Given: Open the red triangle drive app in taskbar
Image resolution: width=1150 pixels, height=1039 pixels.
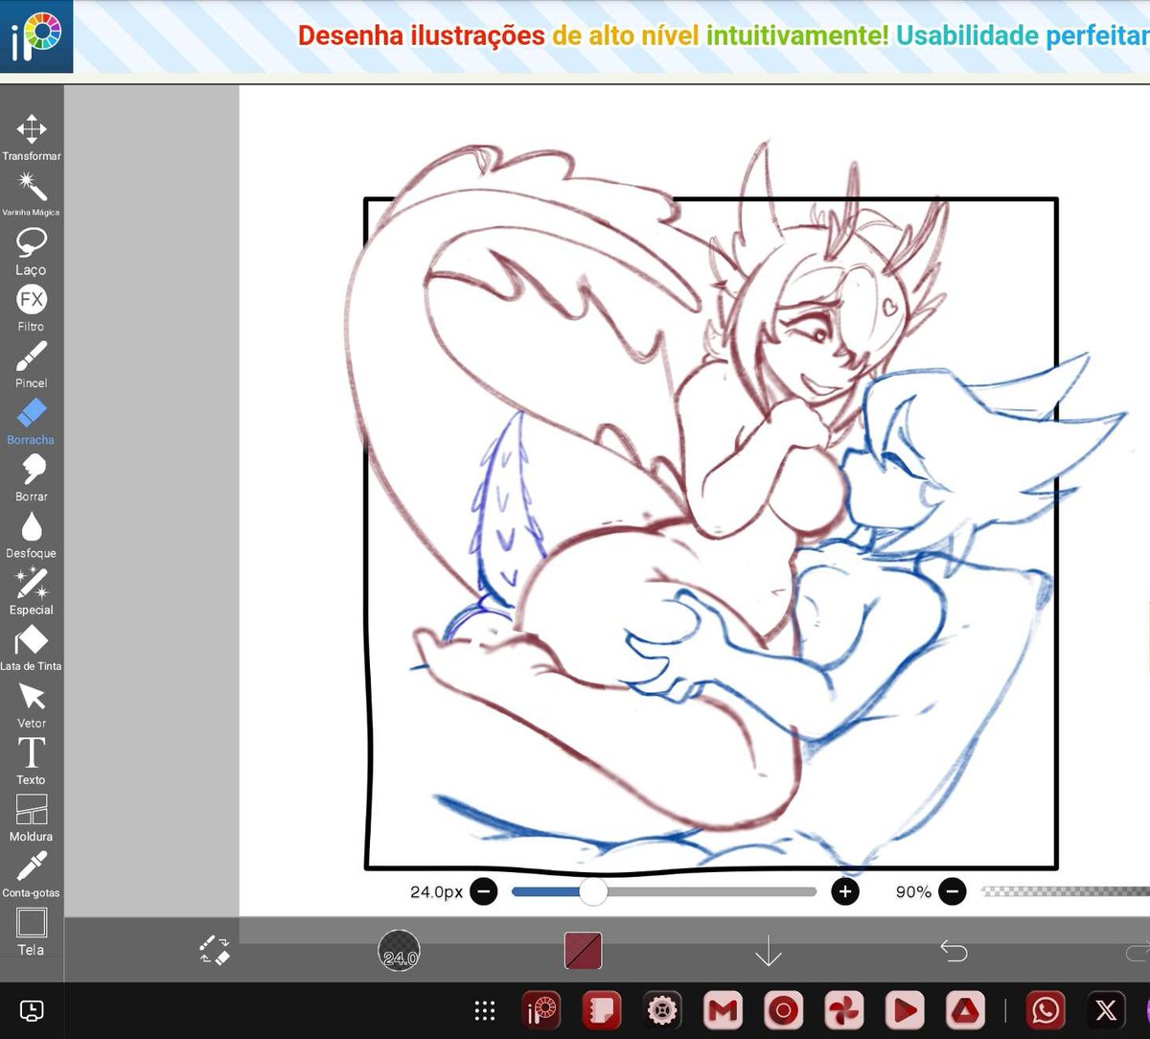Looking at the screenshot, I should click(965, 1010).
